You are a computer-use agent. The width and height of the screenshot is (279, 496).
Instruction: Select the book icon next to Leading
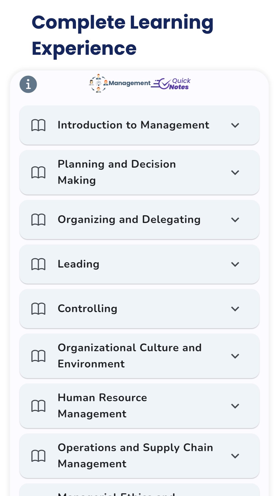38,264
